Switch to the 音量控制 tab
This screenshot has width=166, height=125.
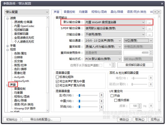point(69,12)
